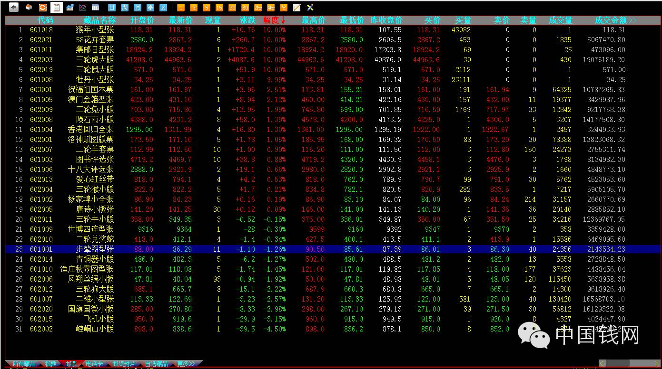Select the 2hr chart icon
This screenshot has width=662, height=369.
pos(258,8)
